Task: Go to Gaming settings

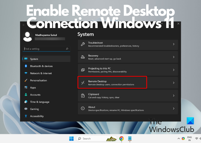Action: 46,109
